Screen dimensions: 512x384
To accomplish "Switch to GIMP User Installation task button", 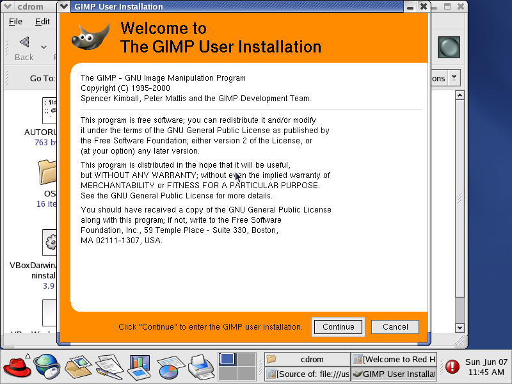I will tap(394, 374).
